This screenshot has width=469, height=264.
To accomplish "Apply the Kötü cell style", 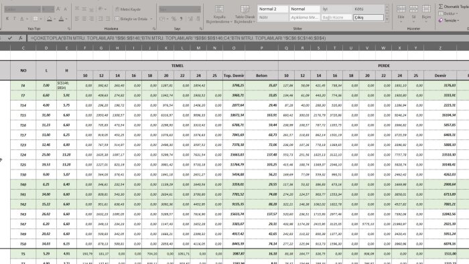I will tap(368, 9).
